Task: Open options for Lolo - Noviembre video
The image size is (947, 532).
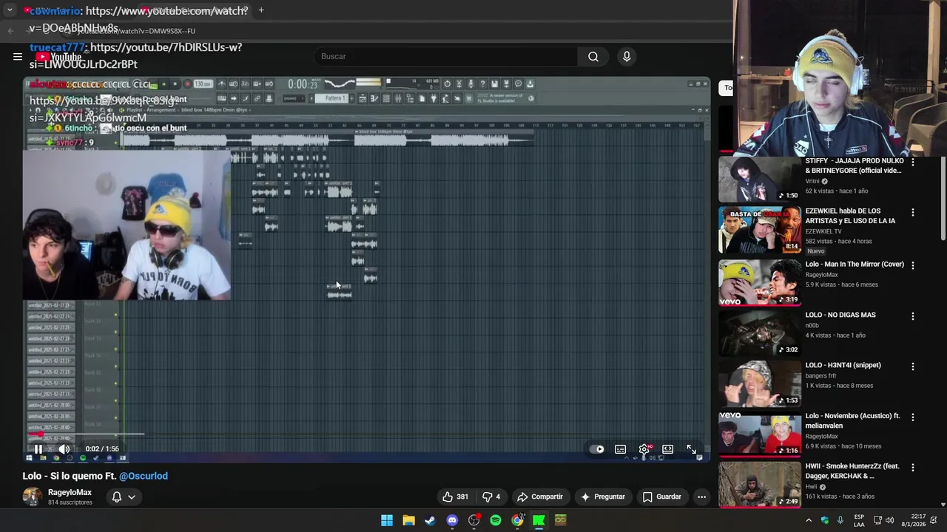Action: tap(913, 417)
